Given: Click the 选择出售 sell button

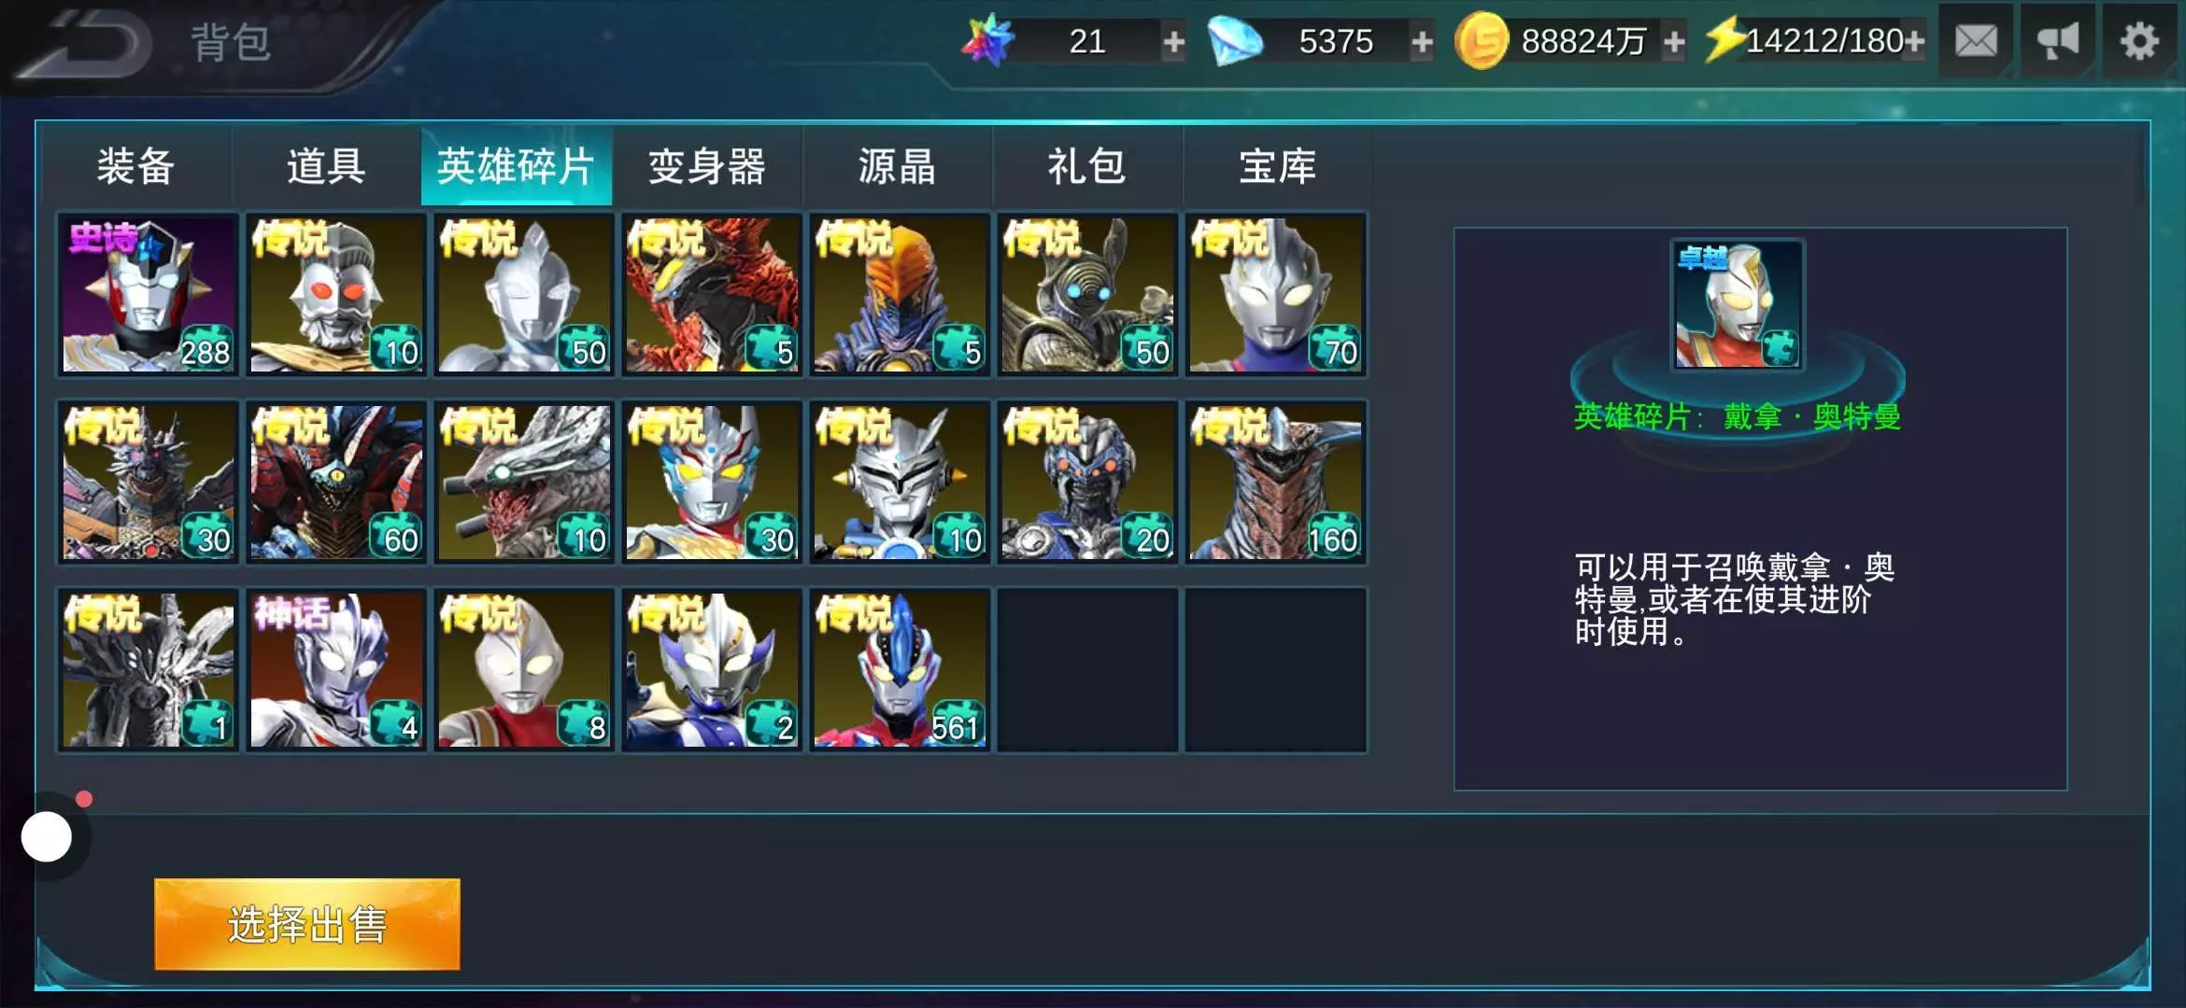Looking at the screenshot, I should (307, 924).
